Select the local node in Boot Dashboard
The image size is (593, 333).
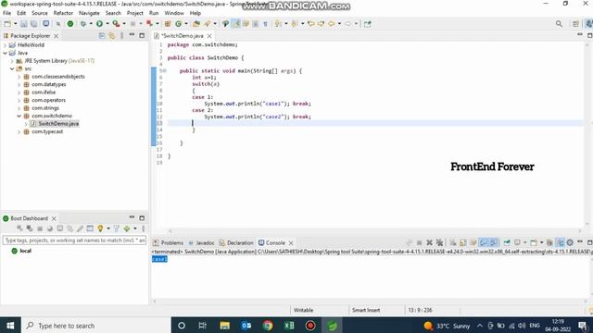(x=25, y=251)
